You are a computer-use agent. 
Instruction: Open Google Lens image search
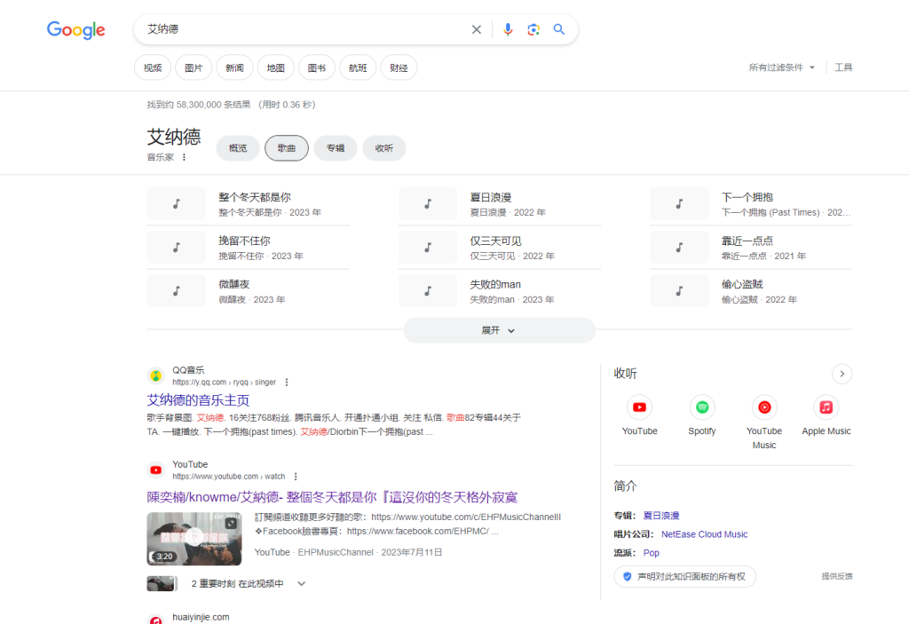coord(534,29)
